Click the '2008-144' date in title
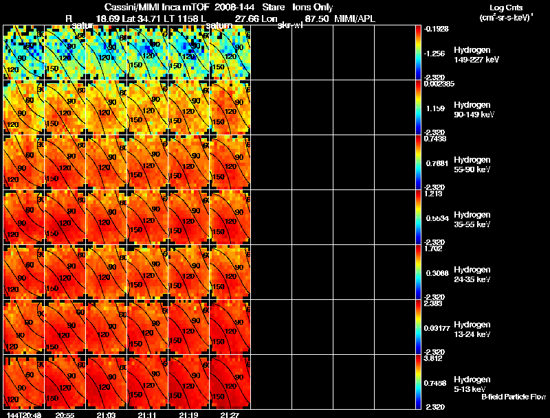Viewport: 550px width, 418px height. [x=234, y=8]
